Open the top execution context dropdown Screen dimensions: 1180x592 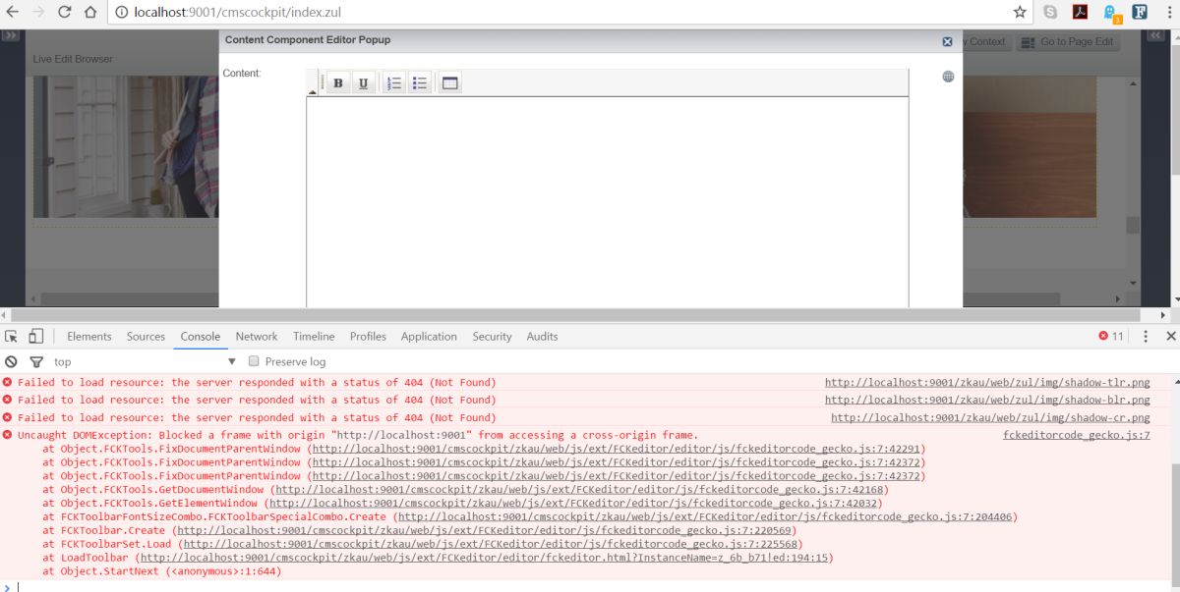(146, 361)
